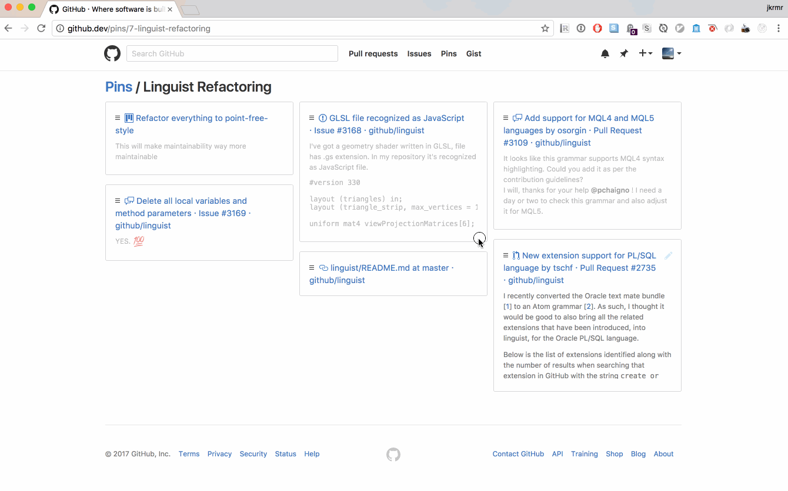Screen dimensions: 788x491
Task: Open Pins from the top navigation
Action: point(449,53)
